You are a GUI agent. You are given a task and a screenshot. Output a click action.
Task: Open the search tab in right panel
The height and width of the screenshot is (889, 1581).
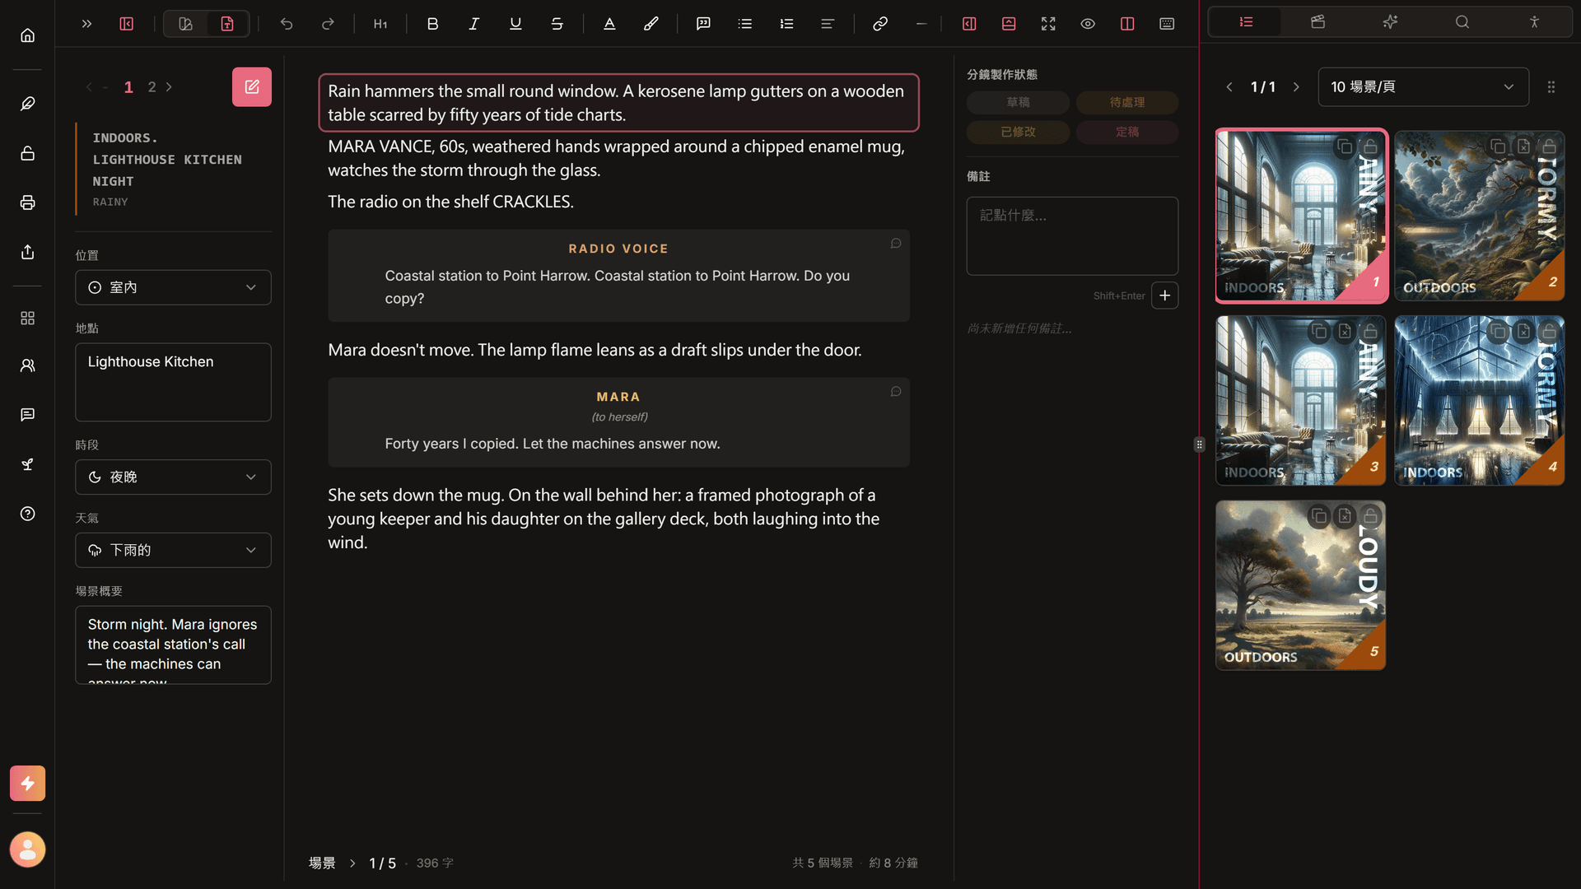pos(1462,22)
